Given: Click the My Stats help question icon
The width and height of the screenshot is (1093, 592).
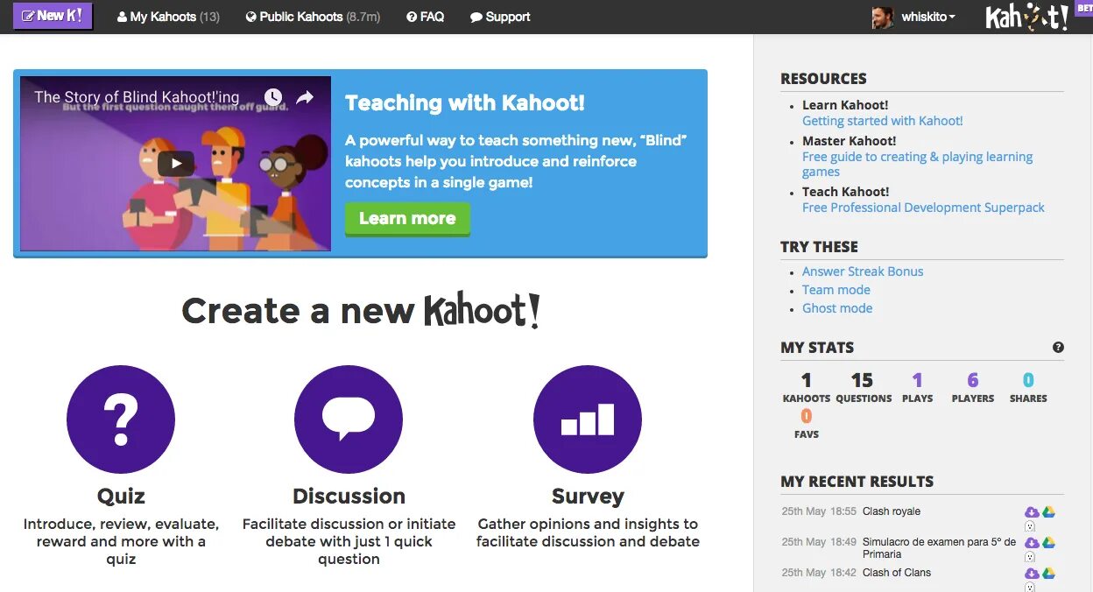Looking at the screenshot, I should coord(1058,348).
